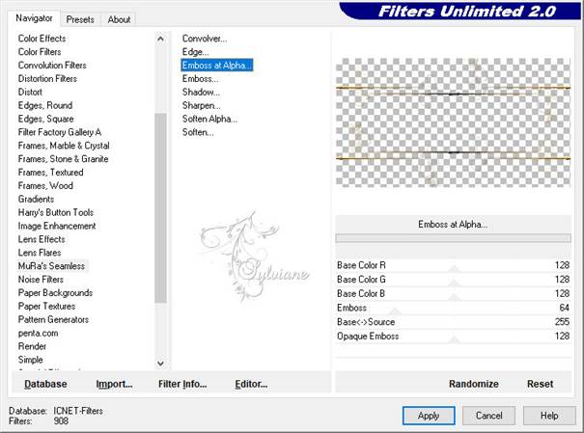Select Noise Filters category
The height and width of the screenshot is (433, 584).
41,280
